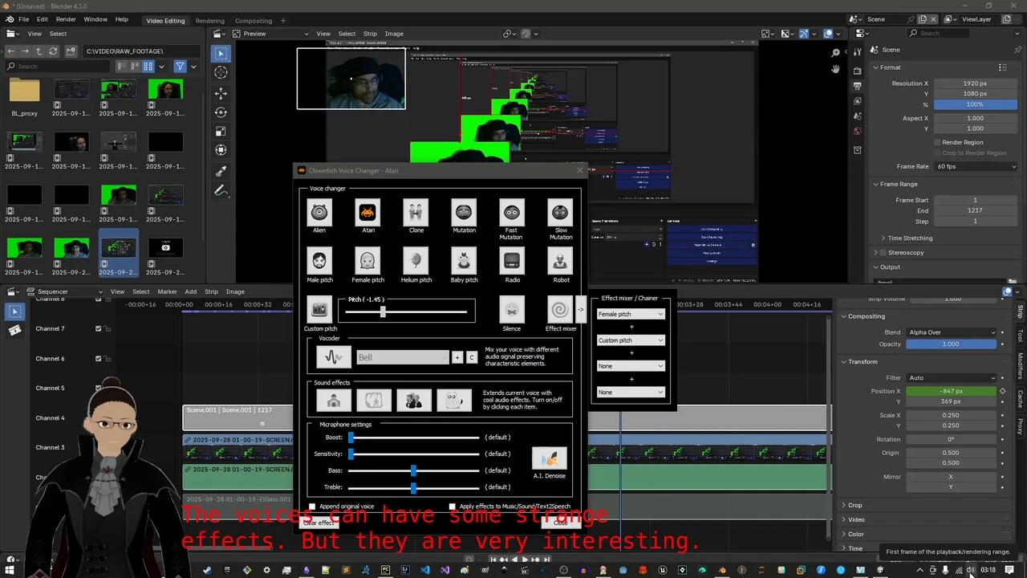
Task: Switch to the Rendering workspace tab
Action: pos(210,20)
